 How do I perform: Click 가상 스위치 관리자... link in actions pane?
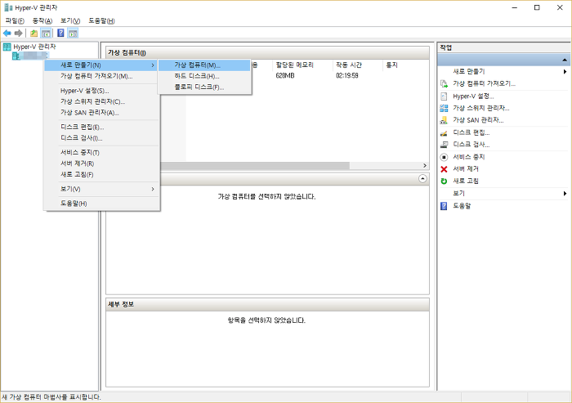click(481, 108)
